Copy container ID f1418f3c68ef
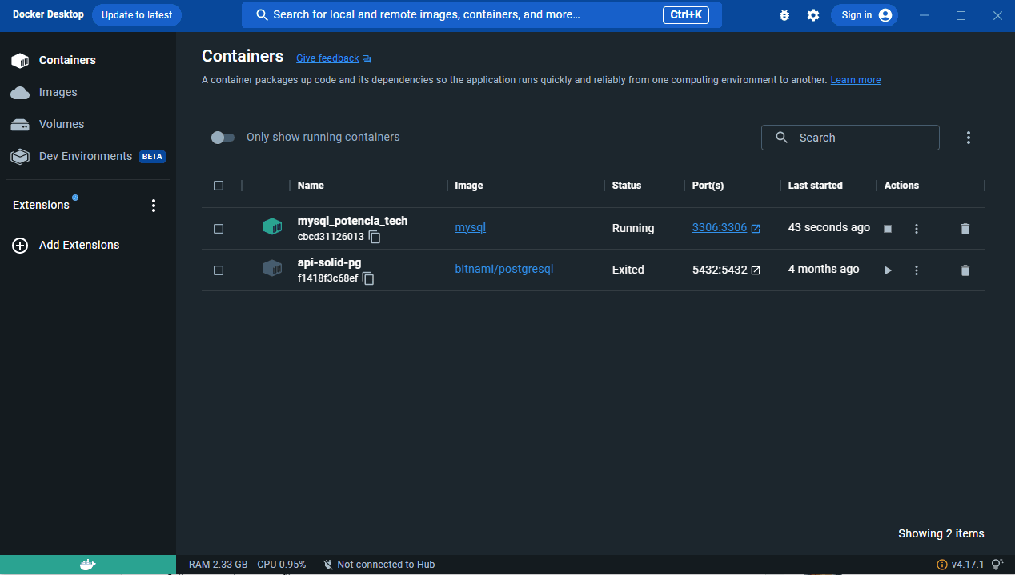Image resolution: width=1015 pixels, height=575 pixels. (368, 279)
